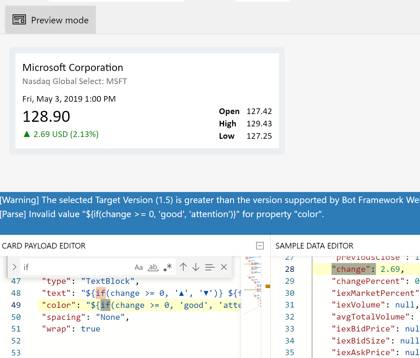Toggle Match Whole Word (ab) in find widget
The image size is (420, 358).
153,267
